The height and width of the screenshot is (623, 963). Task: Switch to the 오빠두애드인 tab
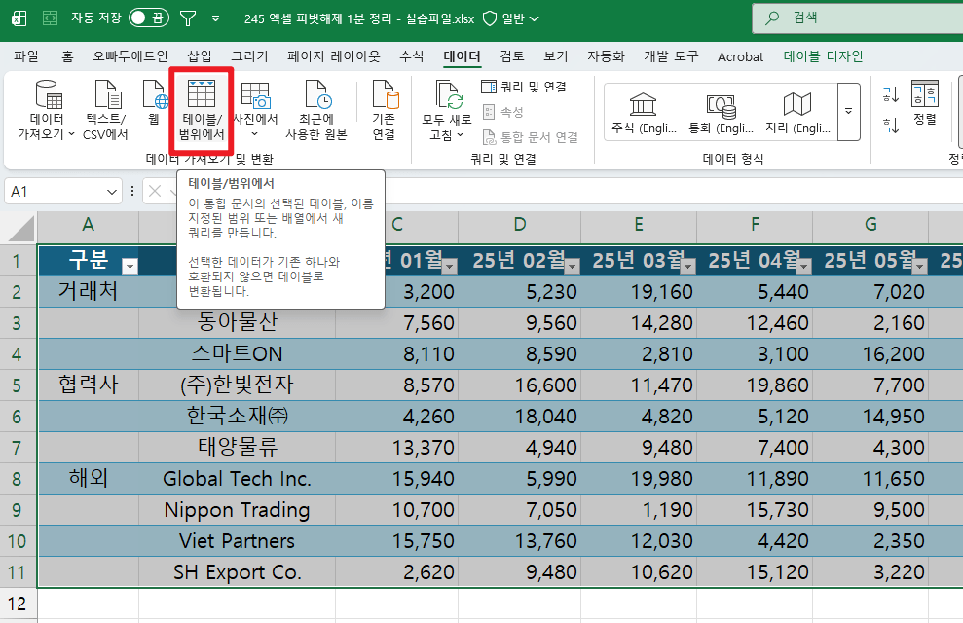(x=130, y=56)
